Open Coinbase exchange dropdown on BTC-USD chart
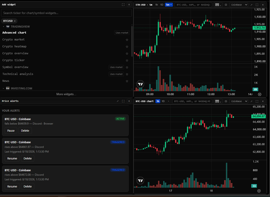This screenshot has height=197, width=270. click(239, 101)
